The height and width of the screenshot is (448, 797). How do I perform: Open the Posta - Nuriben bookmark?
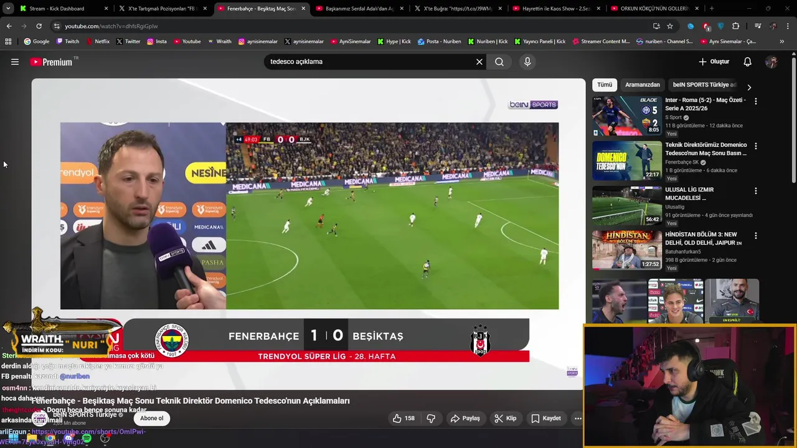tap(439, 42)
